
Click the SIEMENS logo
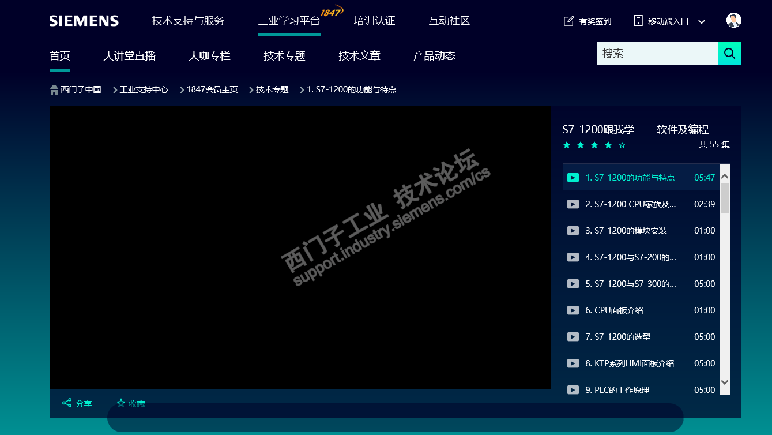coord(84,21)
